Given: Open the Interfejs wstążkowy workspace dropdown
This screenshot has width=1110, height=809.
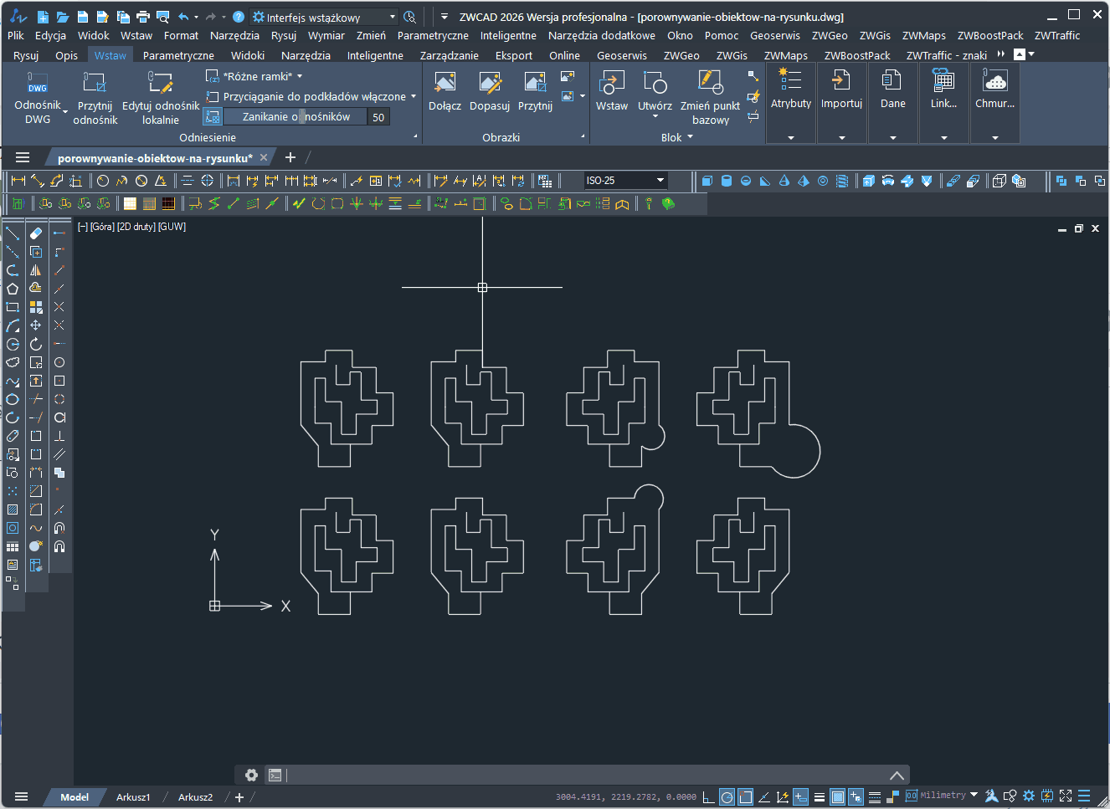Looking at the screenshot, I should click(x=392, y=17).
